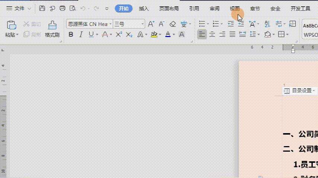This screenshot has height=178, width=318.
Task: Toggle character shading icon
Action: click(182, 34)
